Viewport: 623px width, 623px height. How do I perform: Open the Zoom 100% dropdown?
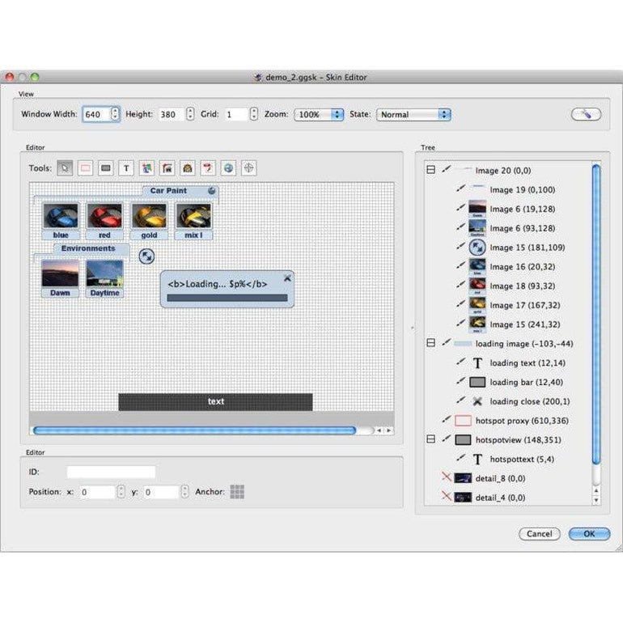pos(319,114)
